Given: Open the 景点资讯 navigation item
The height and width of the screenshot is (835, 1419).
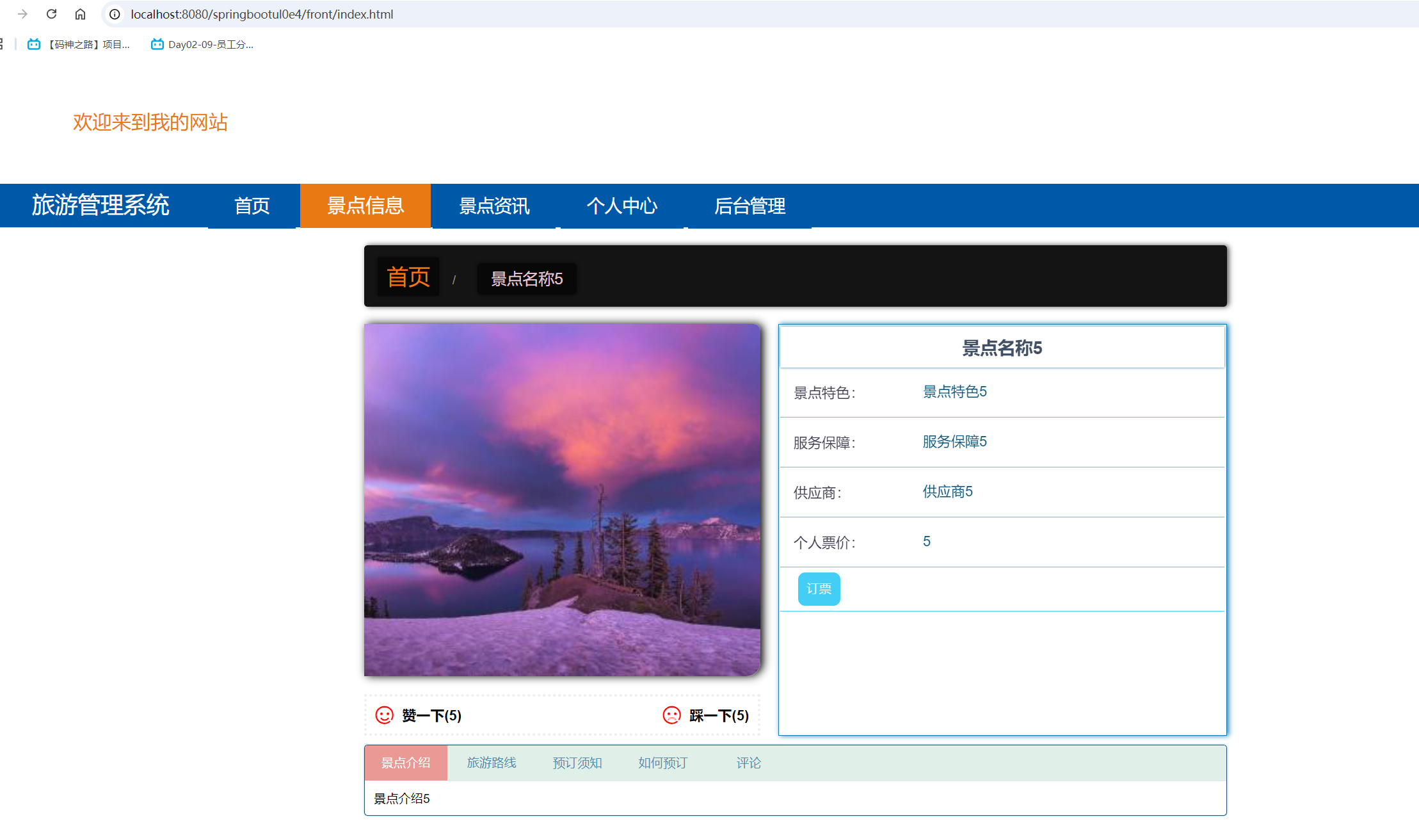Looking at the screenshot, I should point(494,206).
